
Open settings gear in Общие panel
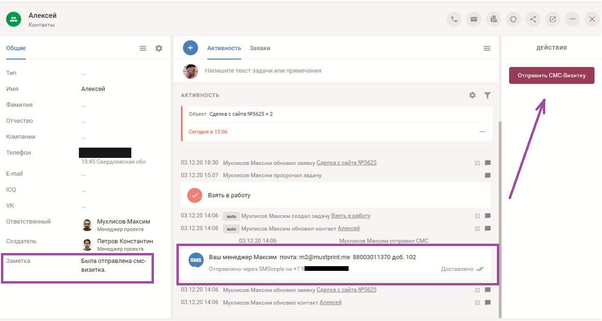pyautogui.click(x=159, y=48)
